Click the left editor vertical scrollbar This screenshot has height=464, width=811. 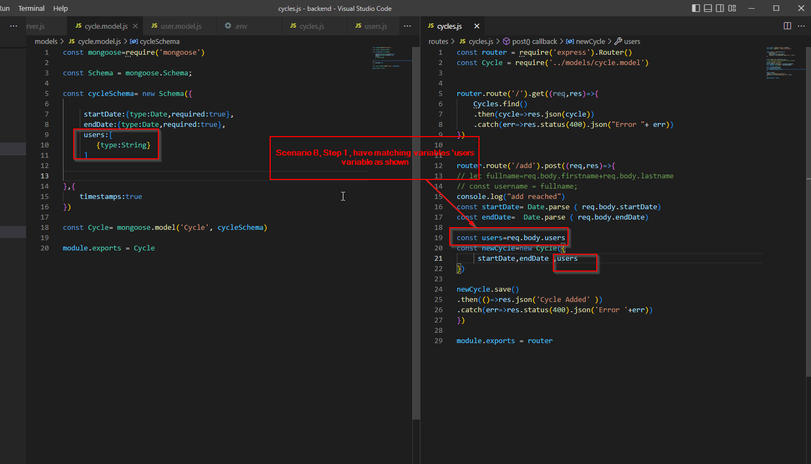[416, 233]
